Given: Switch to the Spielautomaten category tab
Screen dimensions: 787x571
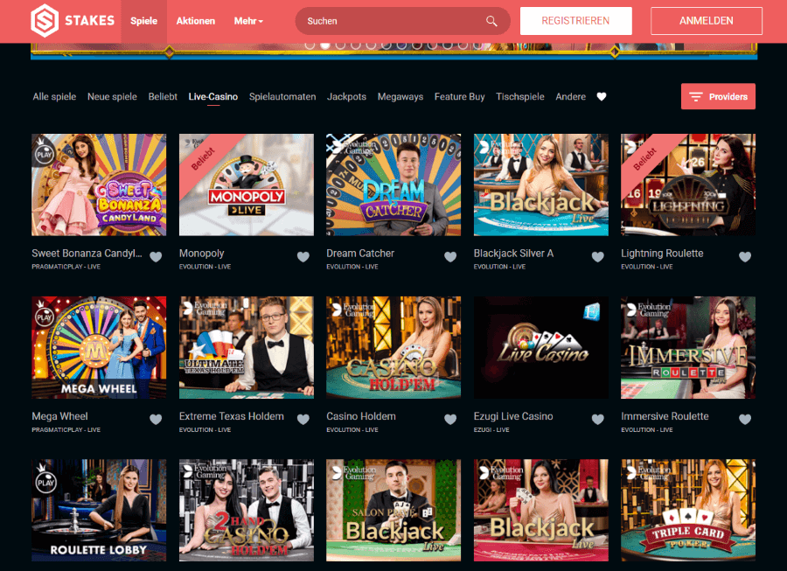Looking at the screenshot, I should coord(282,96).
